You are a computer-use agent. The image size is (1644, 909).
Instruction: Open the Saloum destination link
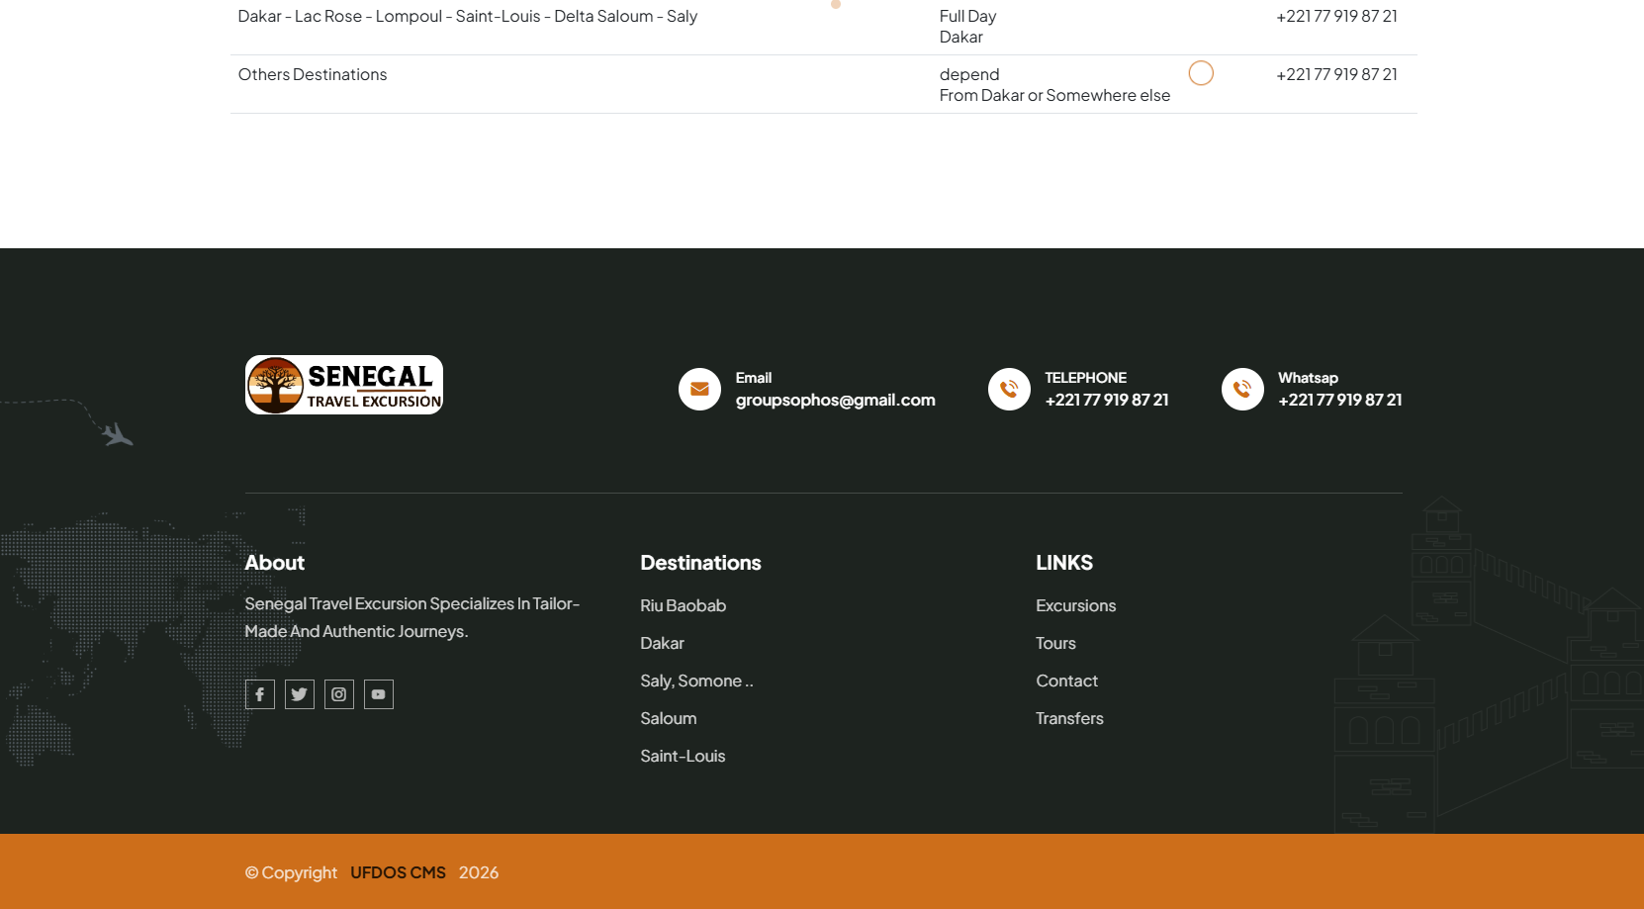pyautogui.click(x=668, y=718)
